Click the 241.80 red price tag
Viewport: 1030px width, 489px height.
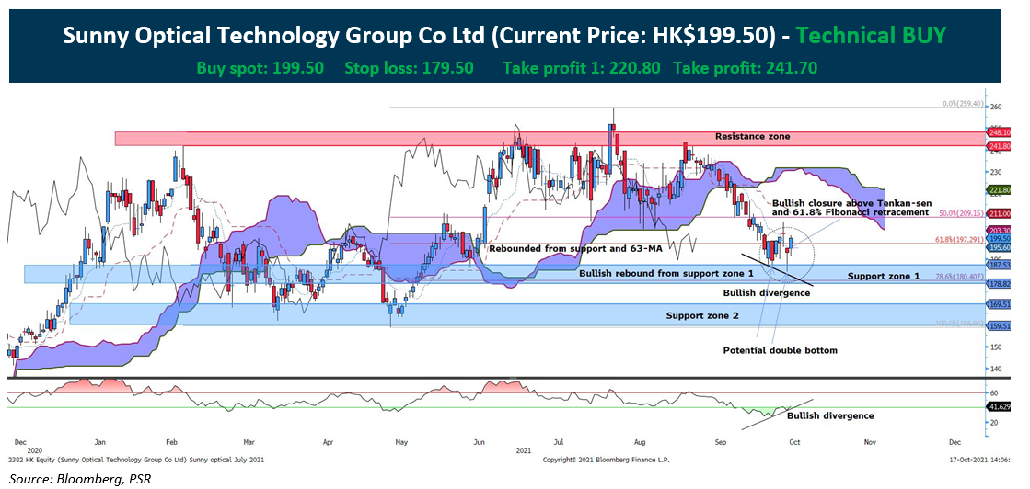click(x=1000, y=147)
